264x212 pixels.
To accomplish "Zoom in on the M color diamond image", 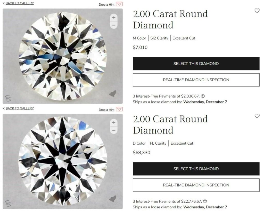I will pos(113,18).
